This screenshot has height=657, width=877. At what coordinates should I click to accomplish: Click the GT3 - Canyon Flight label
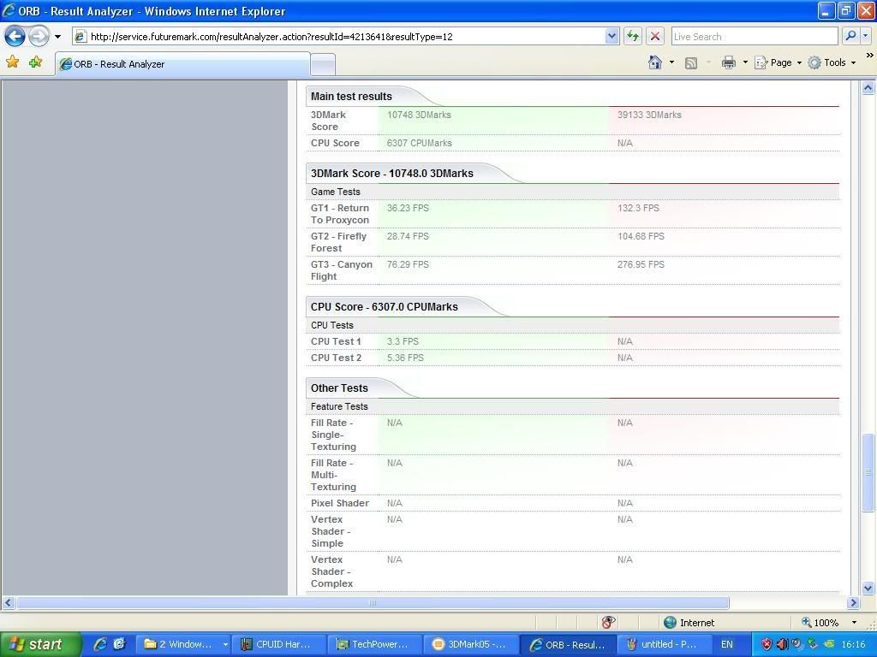(341, 270)
